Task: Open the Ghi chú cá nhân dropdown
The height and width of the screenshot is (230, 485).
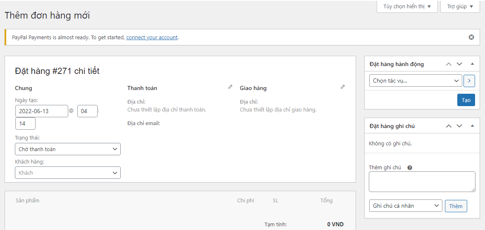Action: (x=405, y=206)
